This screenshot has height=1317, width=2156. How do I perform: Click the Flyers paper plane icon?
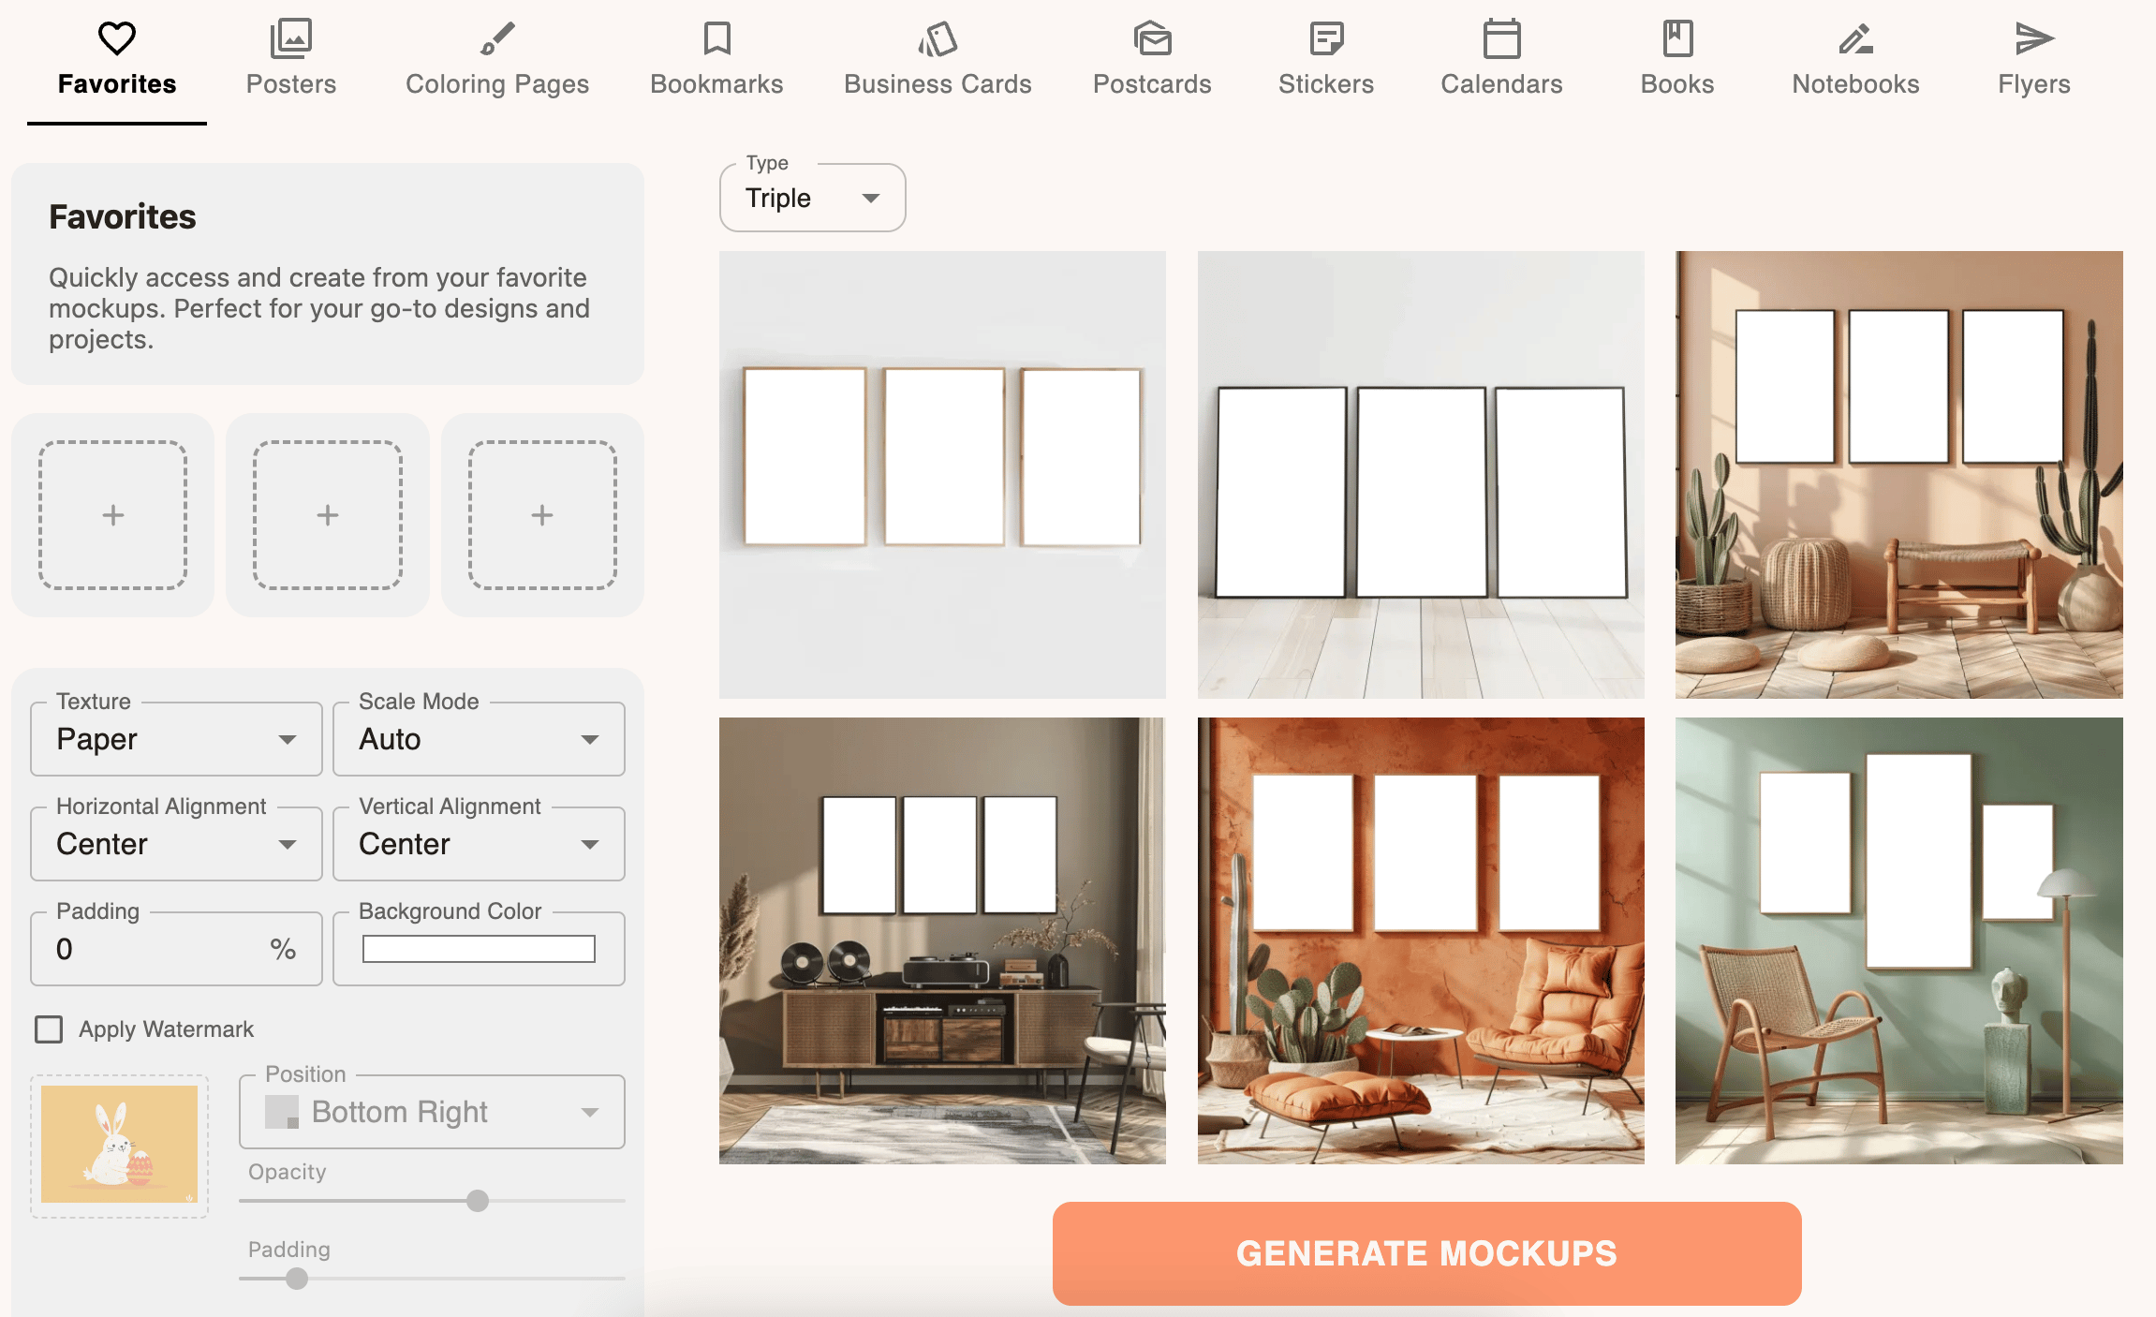click(2034, 38)
